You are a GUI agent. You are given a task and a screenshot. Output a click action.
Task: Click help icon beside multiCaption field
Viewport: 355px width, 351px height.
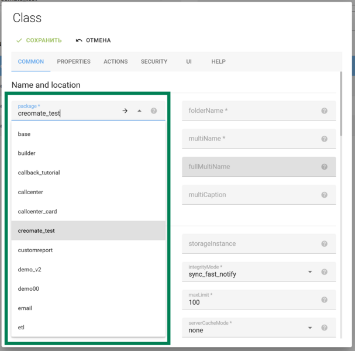pos(324,195)
